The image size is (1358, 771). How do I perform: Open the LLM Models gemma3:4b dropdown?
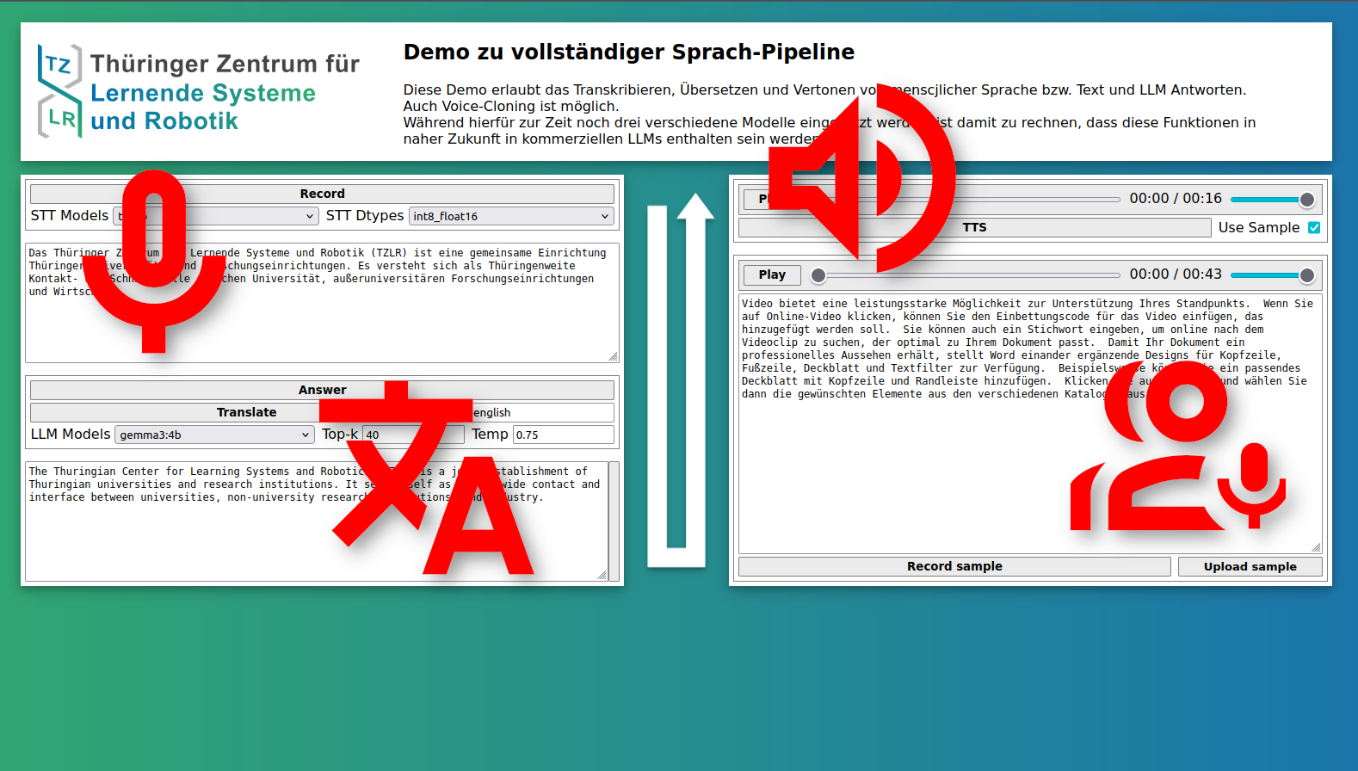pos(213,435)
